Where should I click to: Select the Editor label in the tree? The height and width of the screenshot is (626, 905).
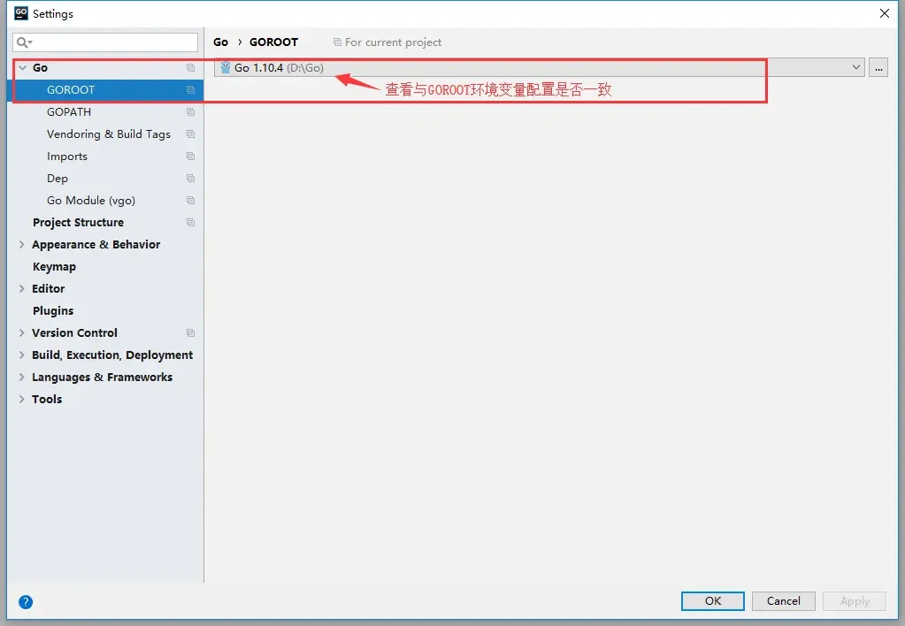click(x=49, y=288)
